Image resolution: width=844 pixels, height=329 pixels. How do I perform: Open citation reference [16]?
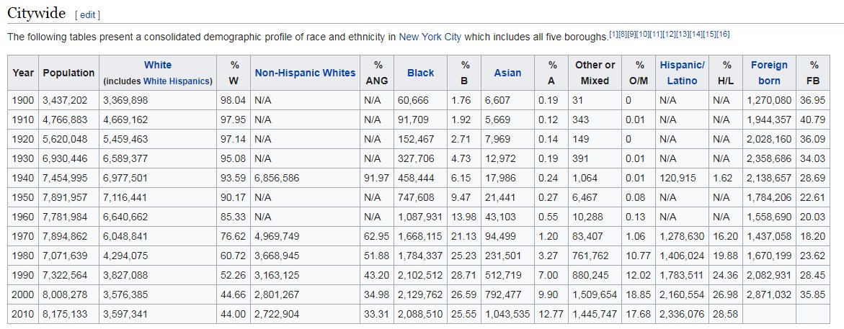pyautogui.click(x=723, y=35)
